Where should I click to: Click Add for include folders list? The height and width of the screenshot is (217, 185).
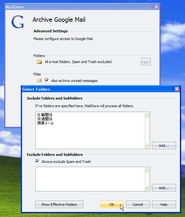click(x=164, y=145)
